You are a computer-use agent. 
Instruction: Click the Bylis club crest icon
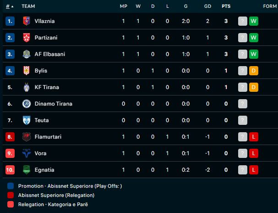26,71
